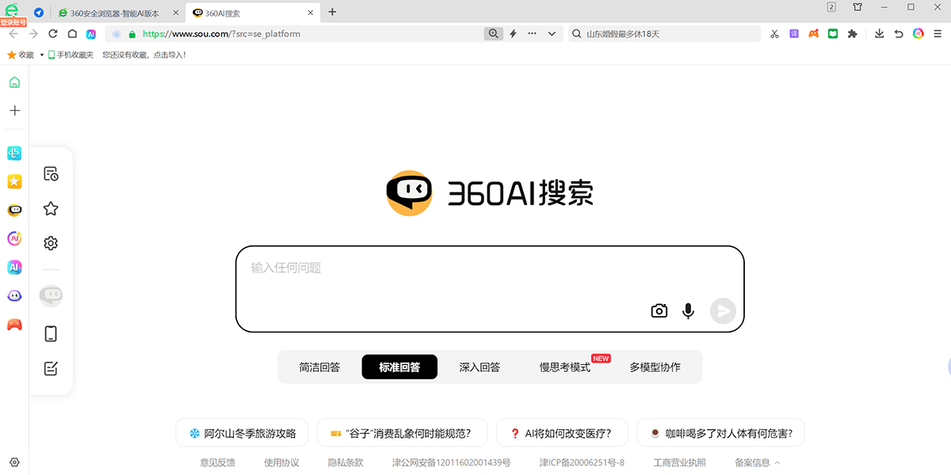
Task: Switch to the 360安全浏览器 tab
Action: (x=115, y=12)
